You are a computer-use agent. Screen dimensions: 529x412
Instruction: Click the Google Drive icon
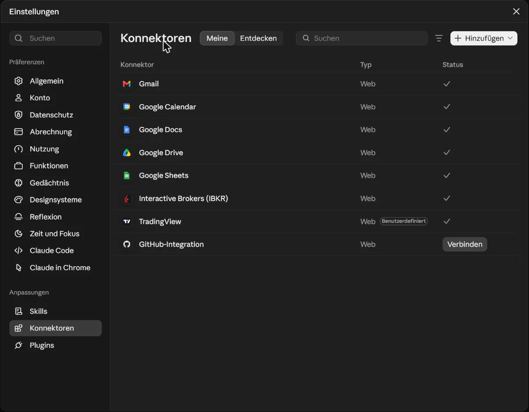pos(127,153)
